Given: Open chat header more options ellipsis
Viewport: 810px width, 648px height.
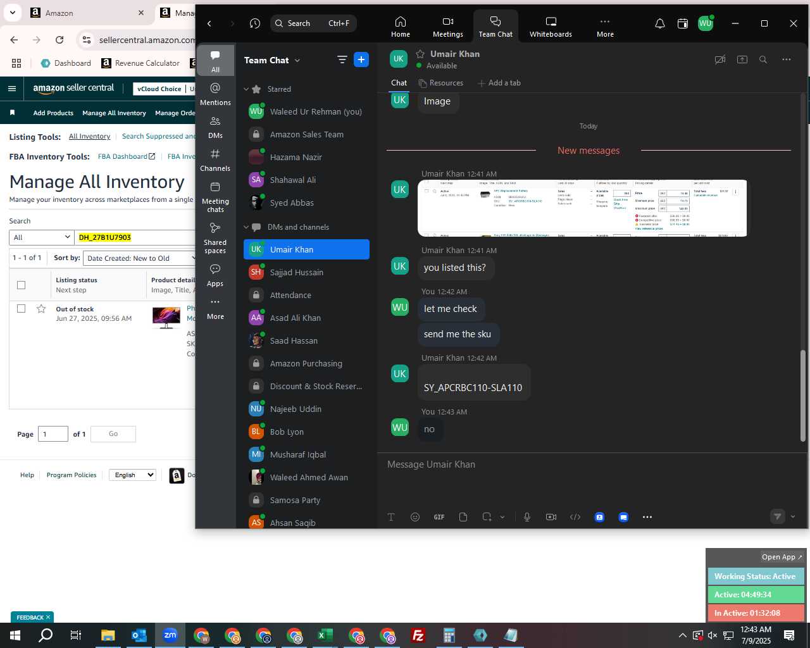Looking at the screenshot, I should [x=786, y=59].
